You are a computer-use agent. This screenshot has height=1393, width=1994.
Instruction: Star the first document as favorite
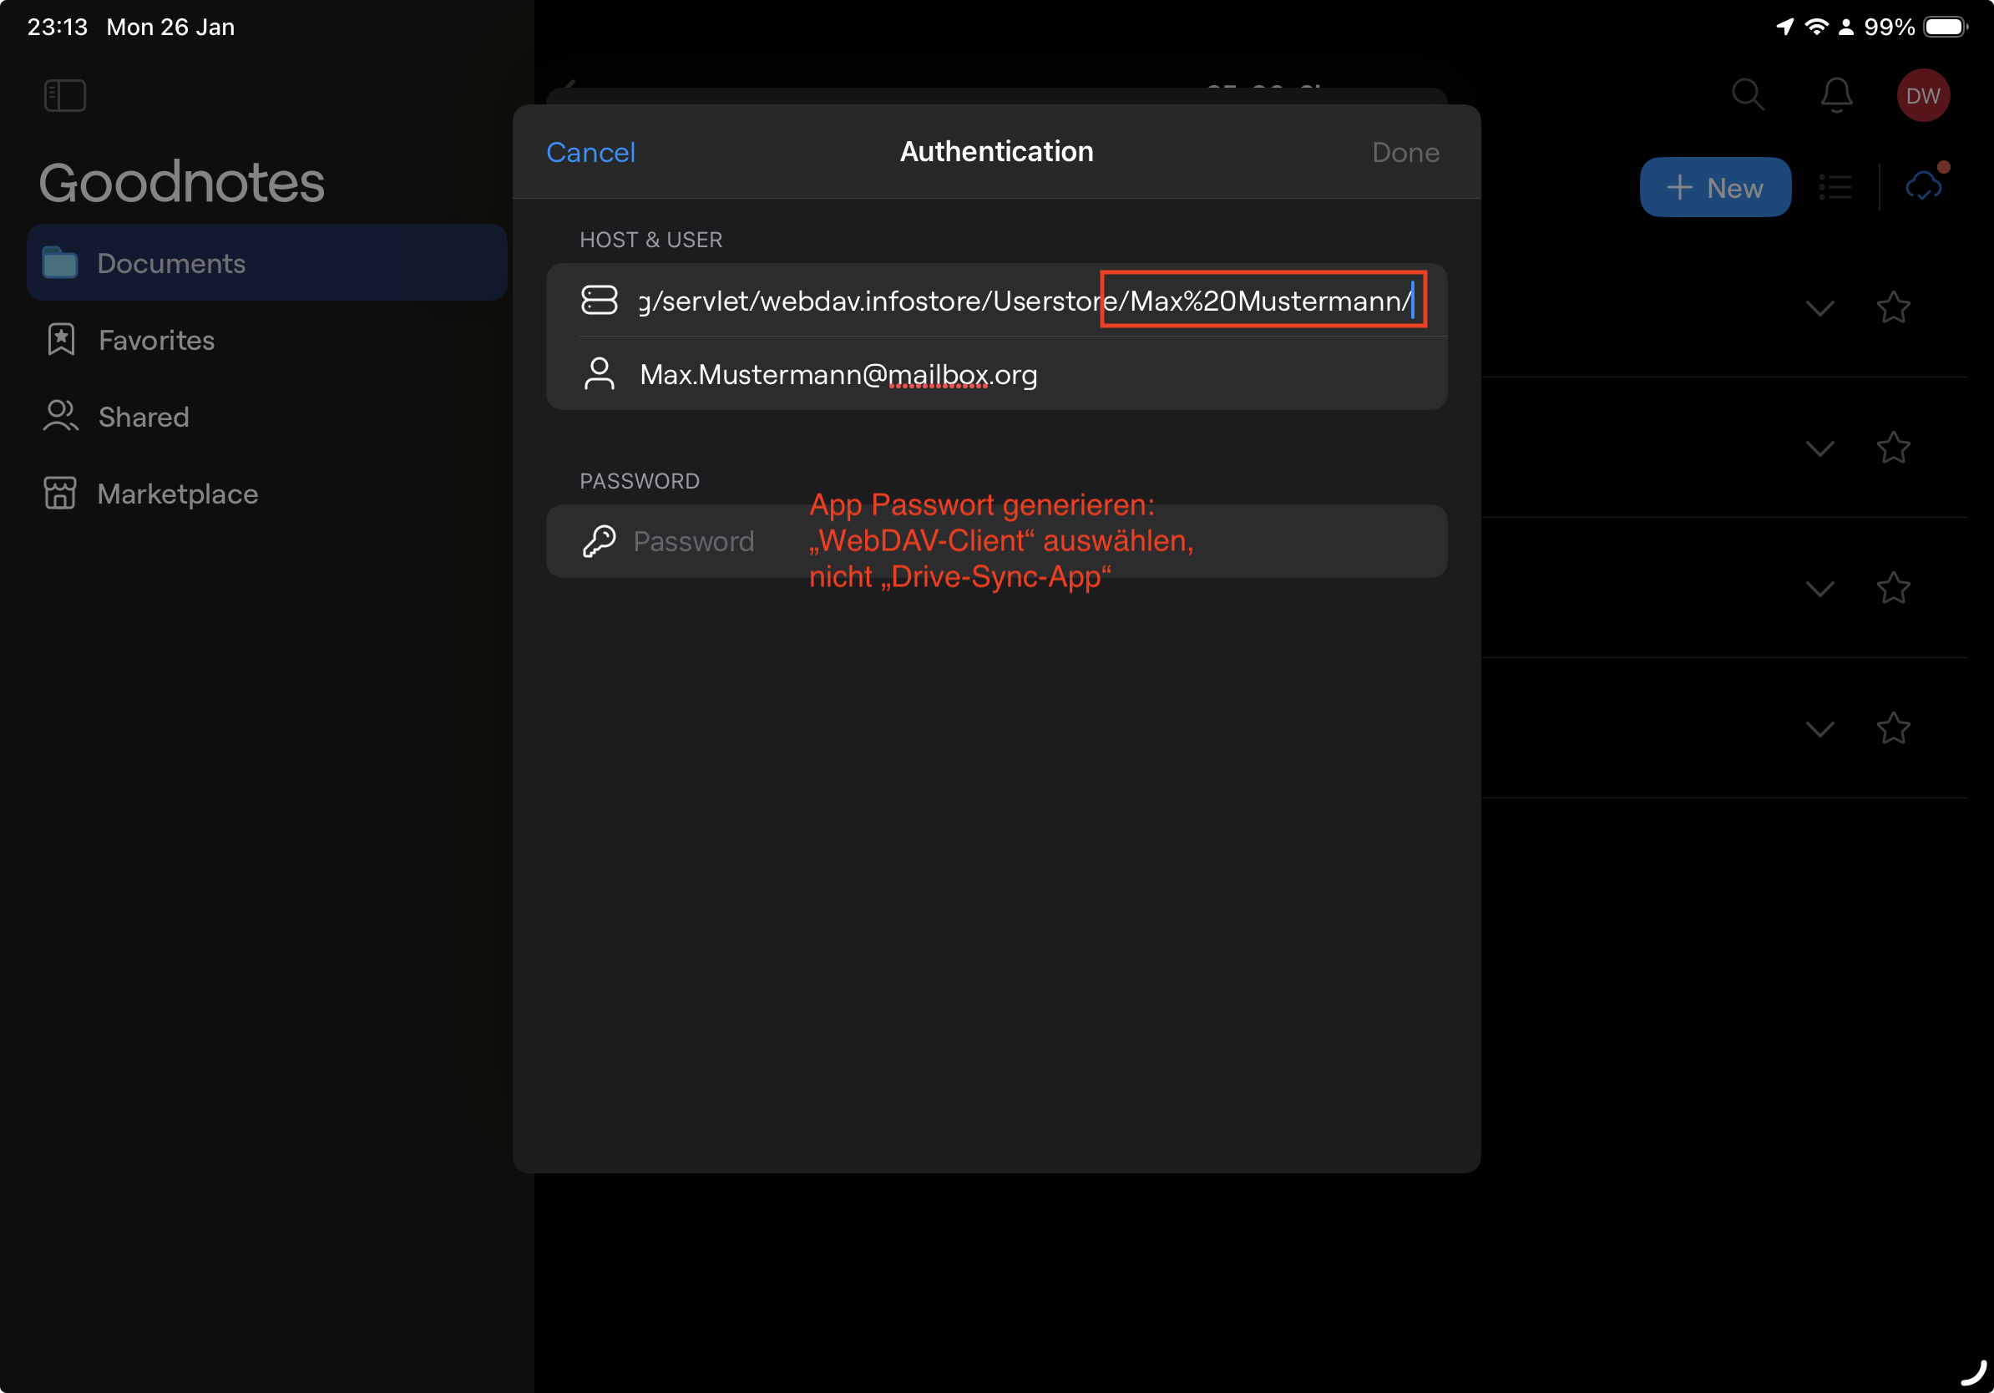(1893, 307)
